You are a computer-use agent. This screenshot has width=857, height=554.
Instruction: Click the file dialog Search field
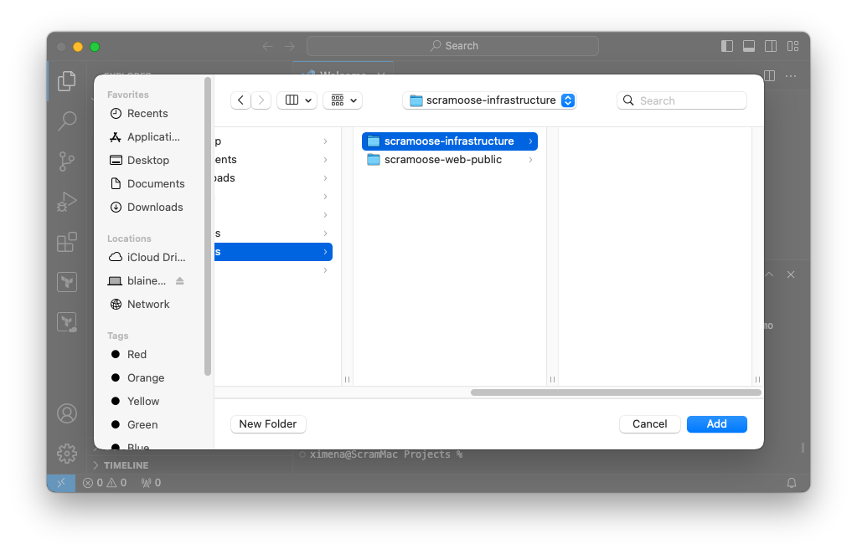coord(682,100)
